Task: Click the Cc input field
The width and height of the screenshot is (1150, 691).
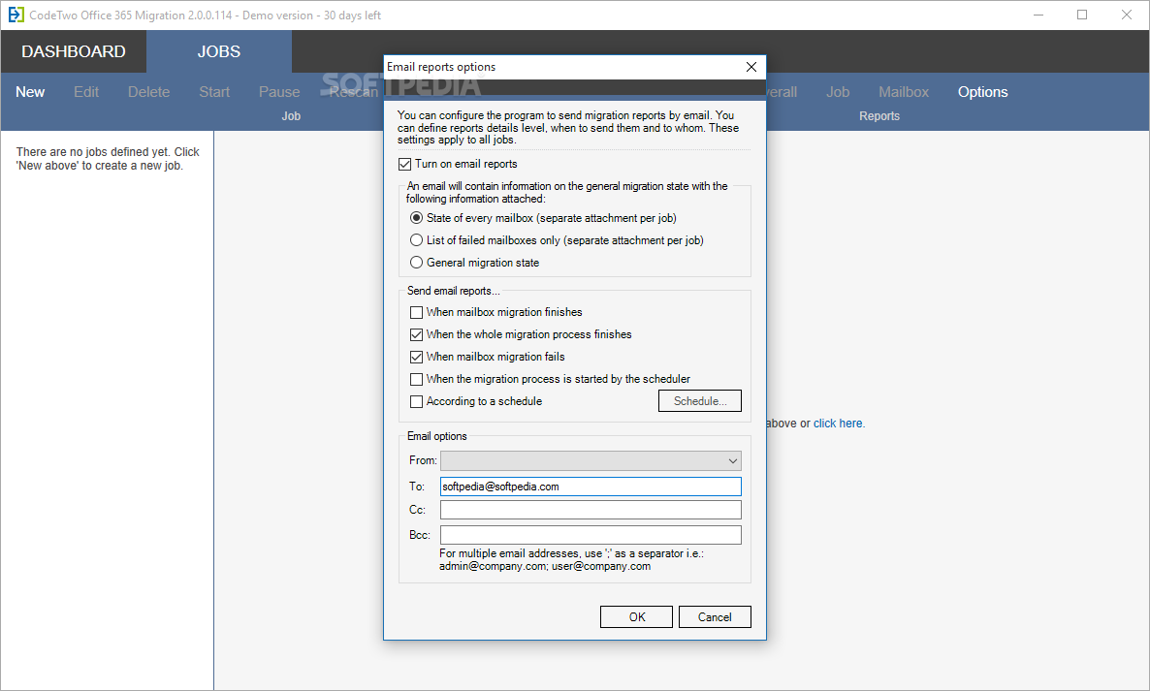Action: (x=591, y=509)
